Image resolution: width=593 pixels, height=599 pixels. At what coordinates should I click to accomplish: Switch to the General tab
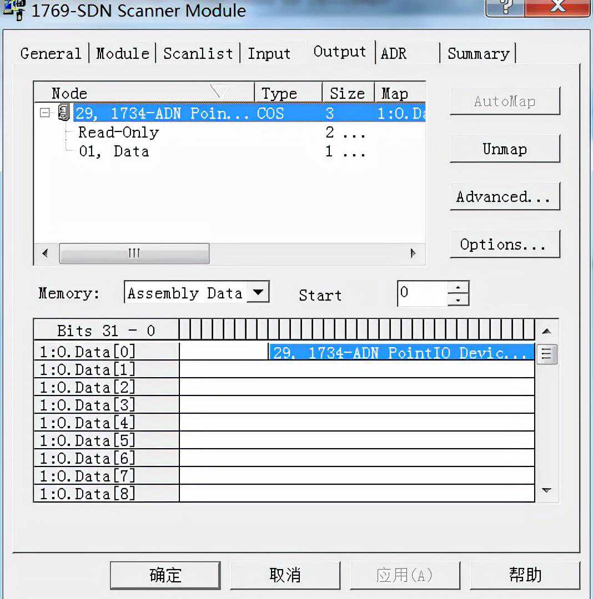[51, 53]
